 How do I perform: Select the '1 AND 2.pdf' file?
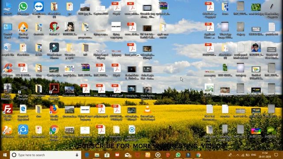tap(116, 91)
